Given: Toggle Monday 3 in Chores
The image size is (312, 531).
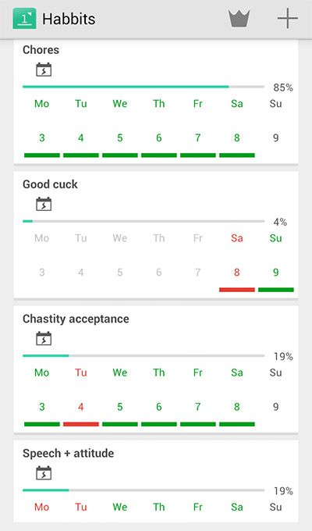Looking at the screenshot, I should 42,138.
